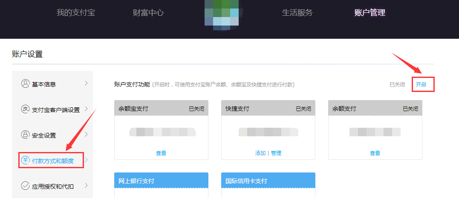The width and height of the screenshot is (459, 198).
Task: Click the 国际信用卡支付 card header
Action: click(x=268, y=181)
